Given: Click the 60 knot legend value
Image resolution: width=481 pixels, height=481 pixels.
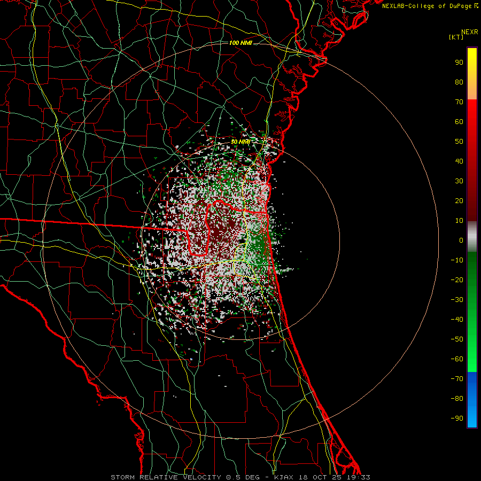Looking at the screenshot, I should click(x=459, y=122).
